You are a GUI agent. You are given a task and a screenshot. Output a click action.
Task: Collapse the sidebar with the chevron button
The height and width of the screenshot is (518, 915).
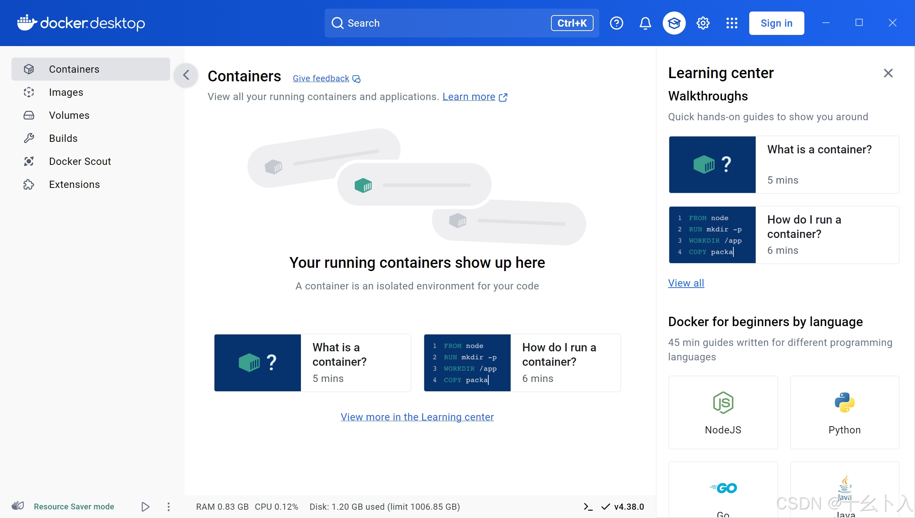pos(186,75)
